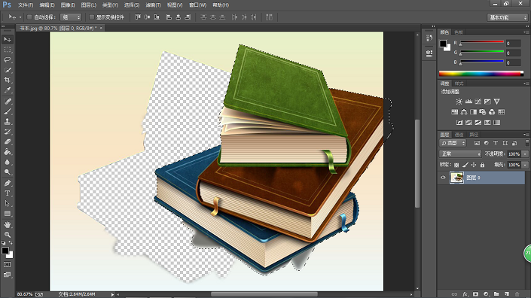Viewport: 531px width, 298px height.
Task: Click the foreground color swatch in Color panel
Action: (x=443, y=44)
